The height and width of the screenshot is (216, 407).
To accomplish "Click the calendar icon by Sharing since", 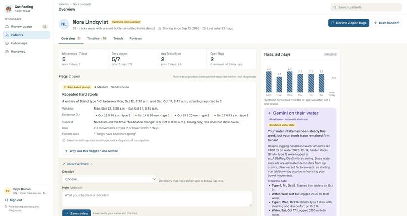I will pos(160,29).
